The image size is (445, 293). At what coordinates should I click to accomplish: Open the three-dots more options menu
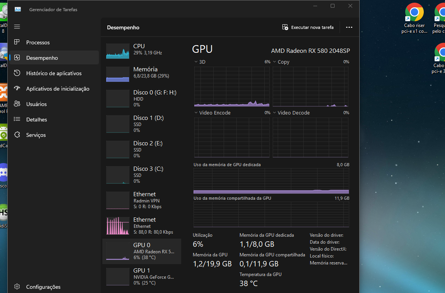point(349,27)
